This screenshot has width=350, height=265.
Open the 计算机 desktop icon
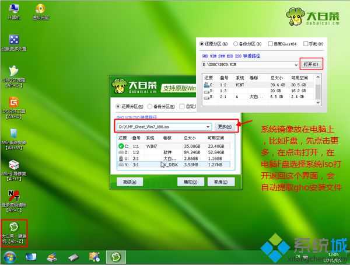click(x=14, y=12)
